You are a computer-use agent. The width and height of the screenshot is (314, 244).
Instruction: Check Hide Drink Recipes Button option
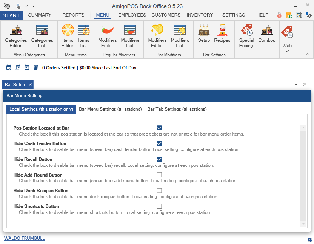[159, 191]
